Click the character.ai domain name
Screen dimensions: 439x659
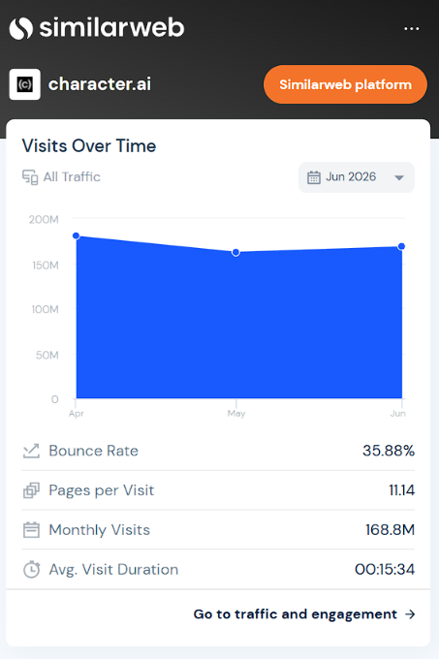[x=100, y=84]
